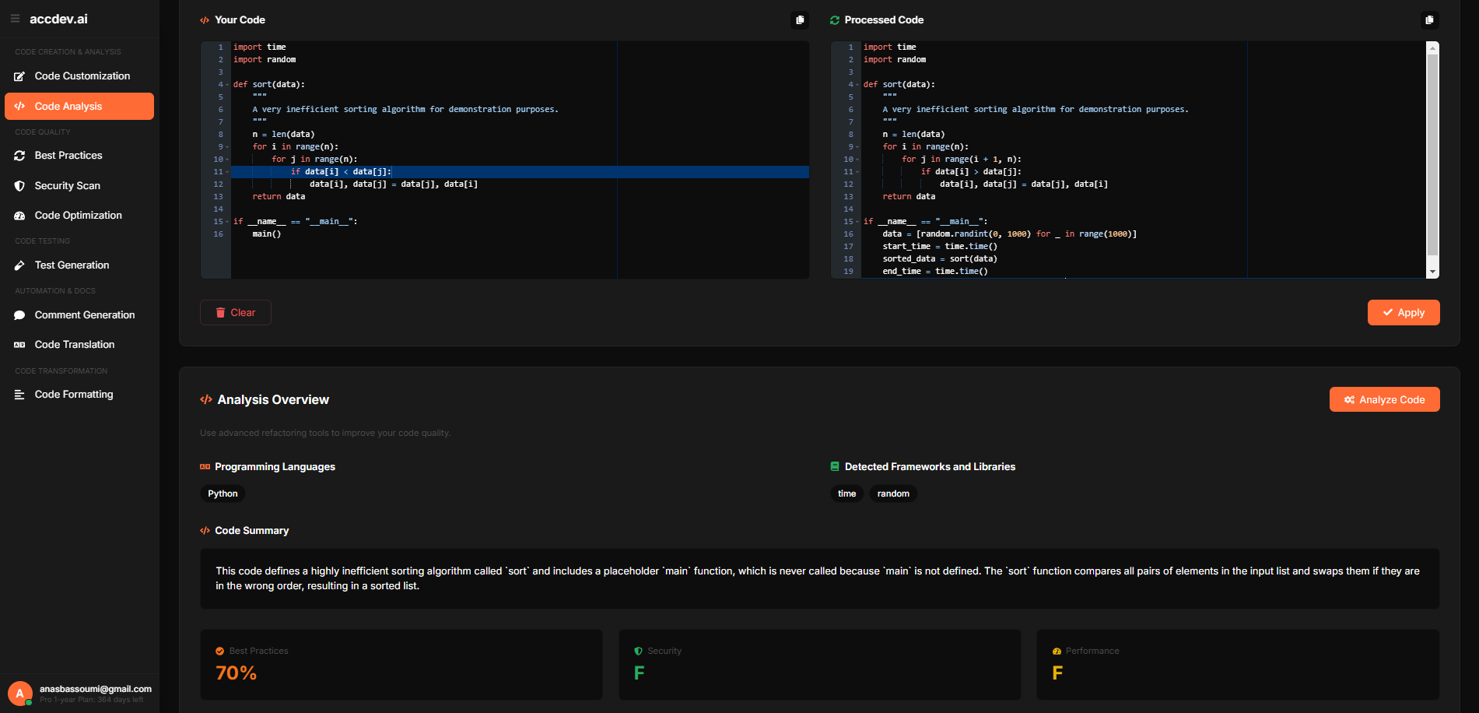Open the Best Practices page
Image resolution: width=1479 pixels, height=713 pixels.
pyautogui.click(x=79, y=156)
